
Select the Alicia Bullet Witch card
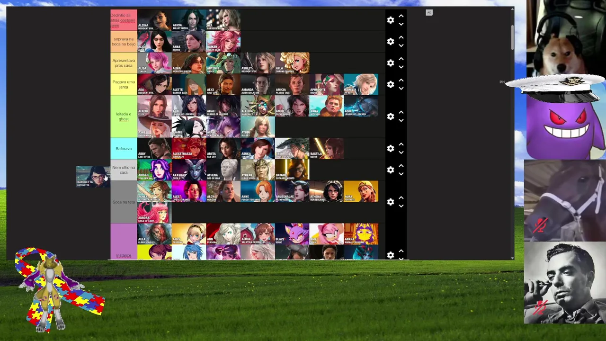pyautogui.click(x=189, y=20)
